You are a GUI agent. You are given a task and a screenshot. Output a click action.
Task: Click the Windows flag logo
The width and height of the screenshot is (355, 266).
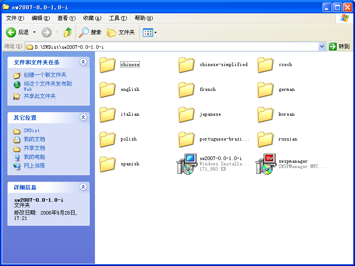[x=345, y=18]
